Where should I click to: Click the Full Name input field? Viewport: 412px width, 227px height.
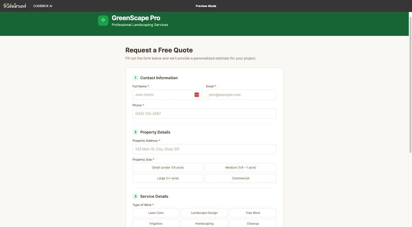pyautogui.click(x=168, y=95)
